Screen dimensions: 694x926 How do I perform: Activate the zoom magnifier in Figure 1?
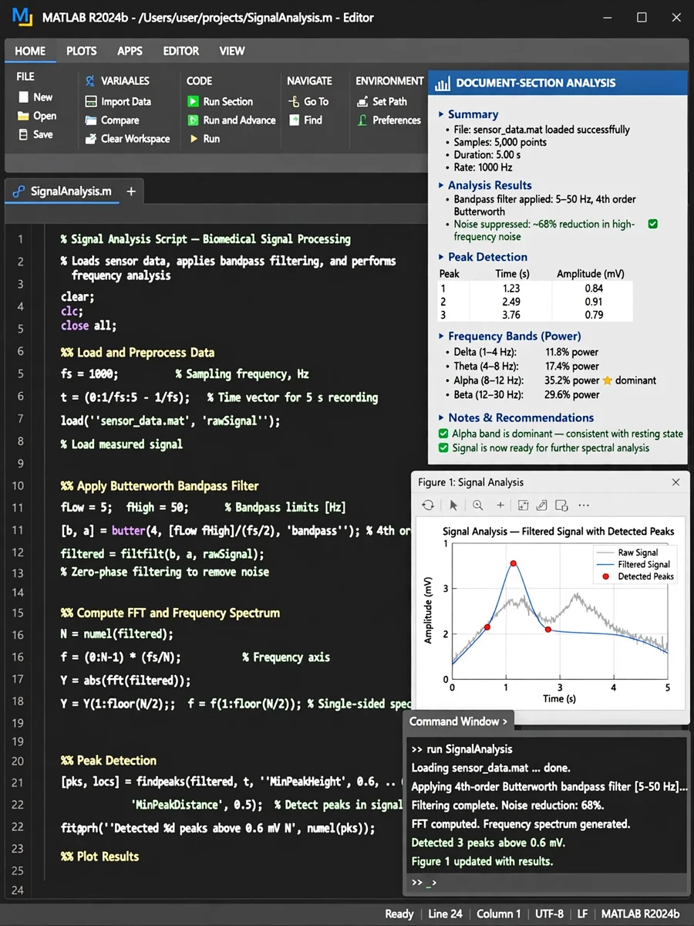pyautogui.click(x=478, y=505)
